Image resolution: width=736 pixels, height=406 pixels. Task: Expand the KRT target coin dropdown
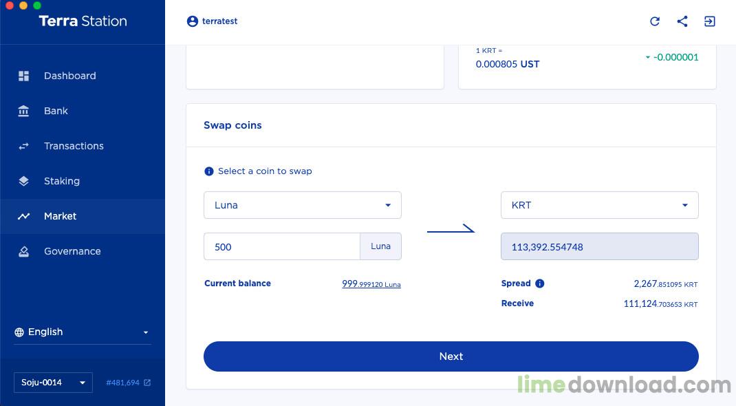click(x=600, y=205)
